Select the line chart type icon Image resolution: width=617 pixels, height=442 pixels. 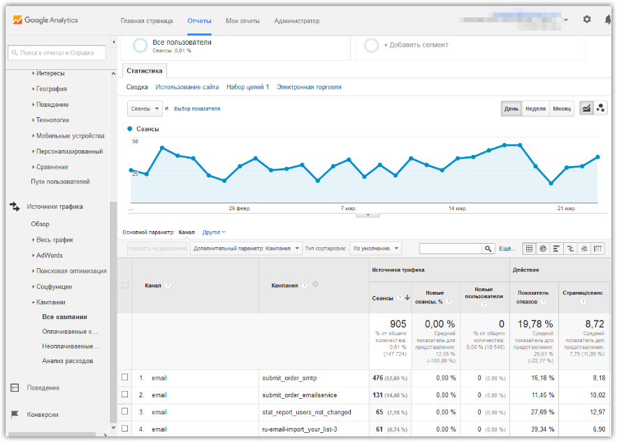click(586, 108)
